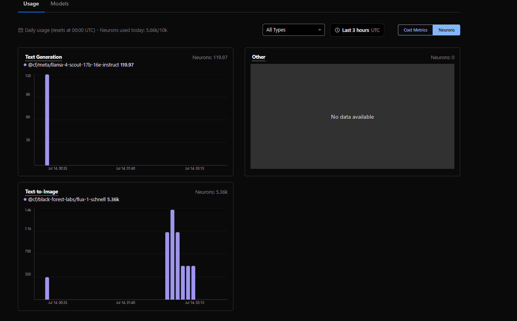Image resolution: width=517 pixels, height=321 pixels.
Task: Select the Neurons view toggle
Action: [x=447, y=30]
